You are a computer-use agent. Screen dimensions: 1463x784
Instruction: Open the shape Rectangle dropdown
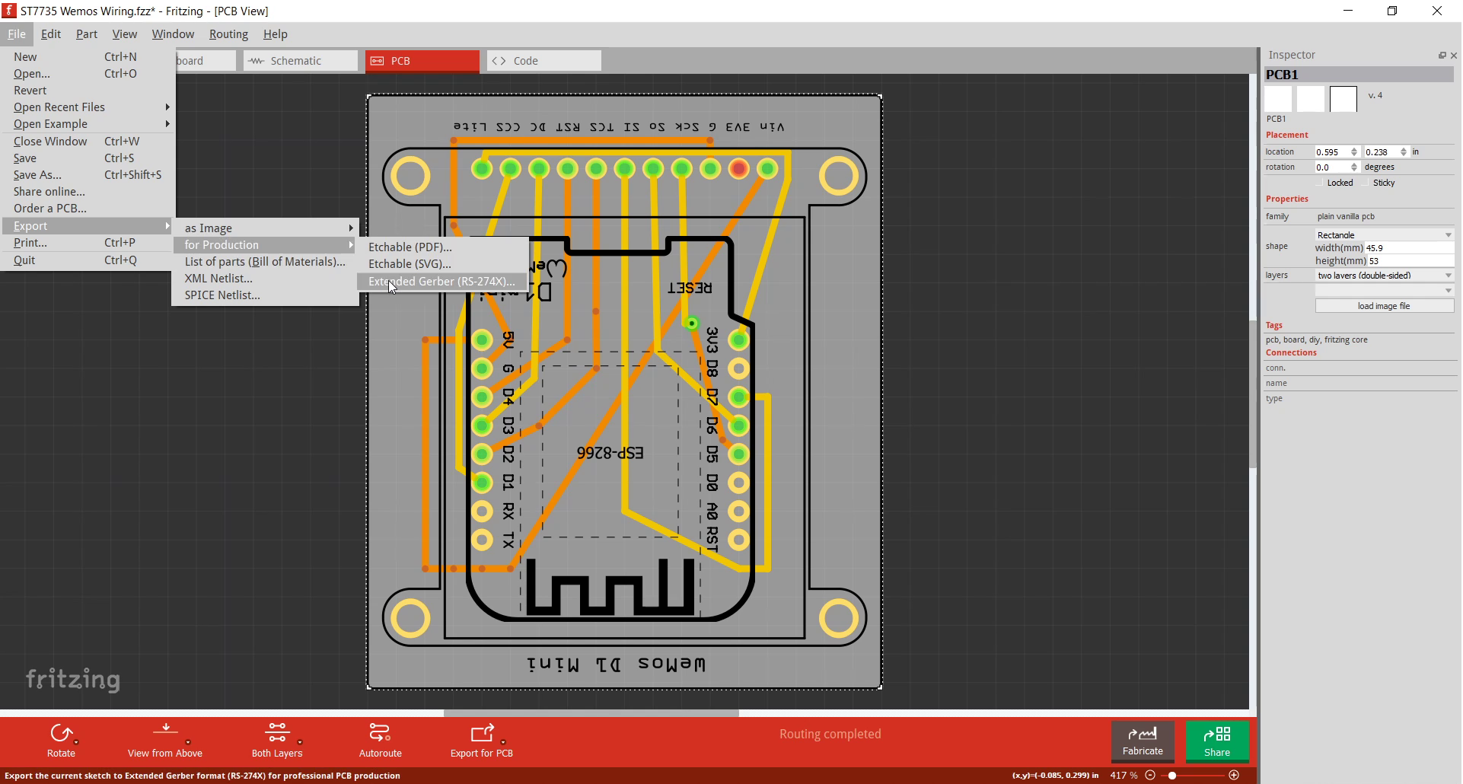pyautogui.click(x=1385, y=235)
